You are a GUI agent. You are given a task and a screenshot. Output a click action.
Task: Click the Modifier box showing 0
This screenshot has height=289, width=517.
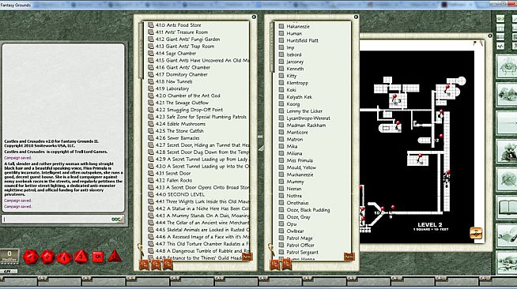click(x=9, y=256)
